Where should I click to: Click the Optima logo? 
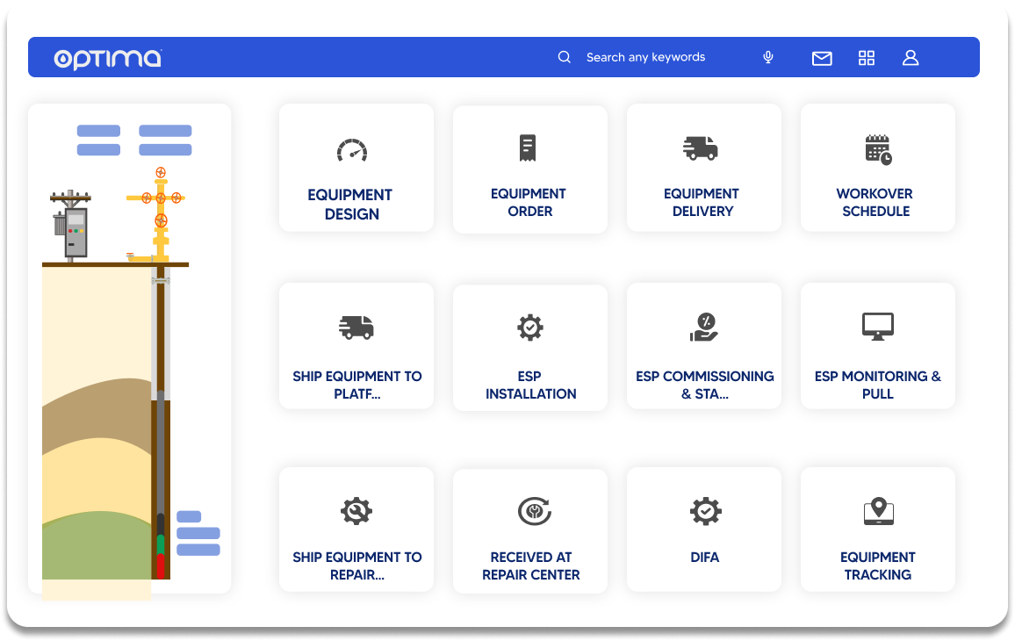pos(107,58)
